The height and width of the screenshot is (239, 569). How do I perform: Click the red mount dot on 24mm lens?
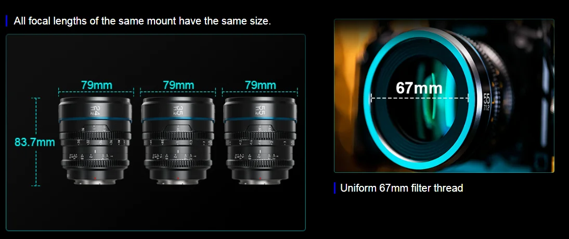click(95, 179)
